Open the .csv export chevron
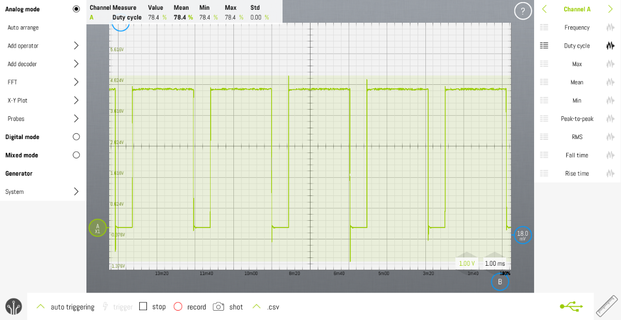The image size is (621, 320). (x=256, y=307)
